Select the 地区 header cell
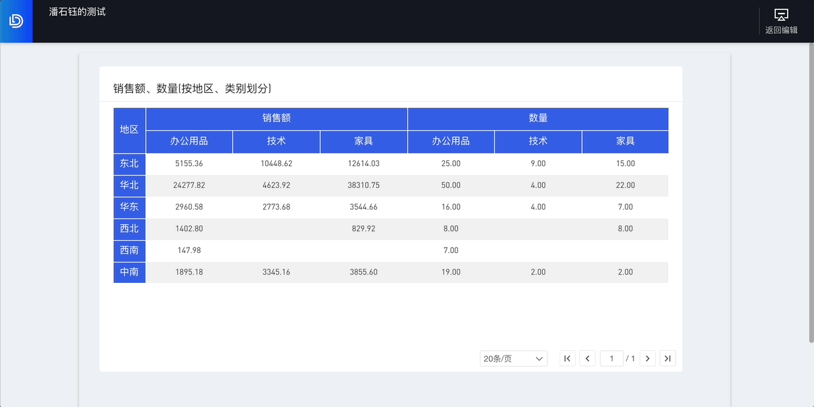The width and height of the screenshot is (814, 407). pos(129,130)
